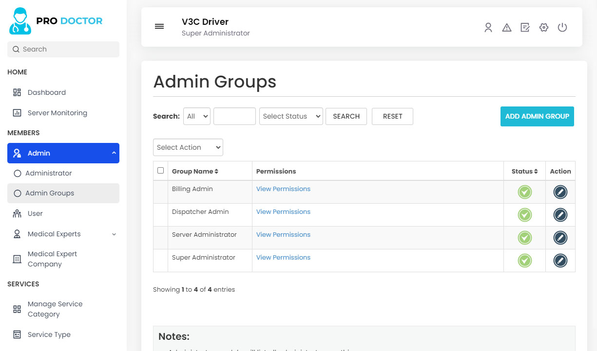This screenshot has height=351, width=597.
Task: Click inside the sidebar search field
Action: point(63,49)
